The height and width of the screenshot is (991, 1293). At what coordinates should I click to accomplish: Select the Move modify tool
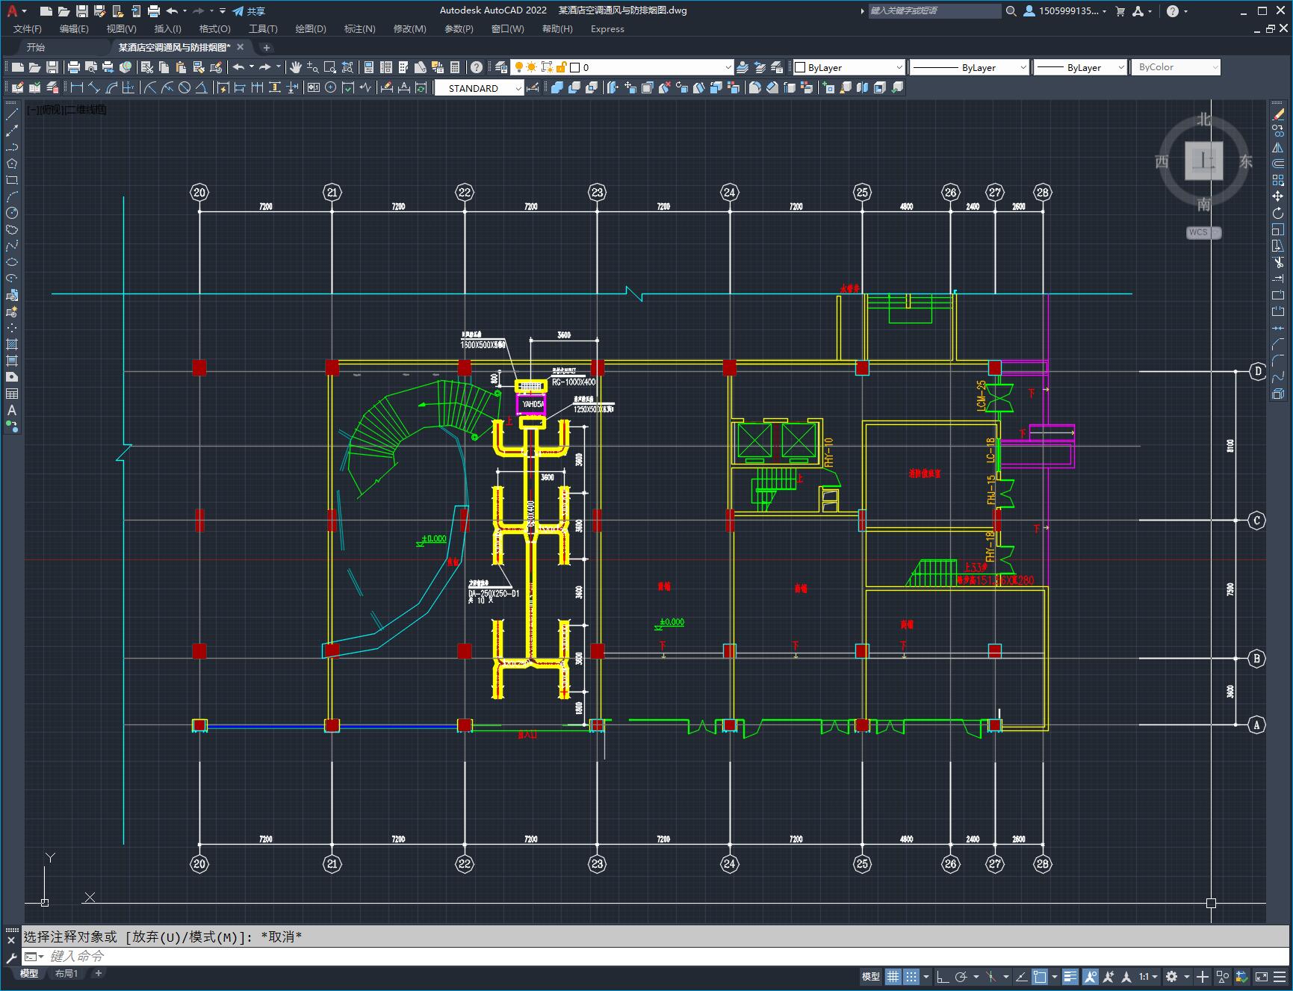1278,196
